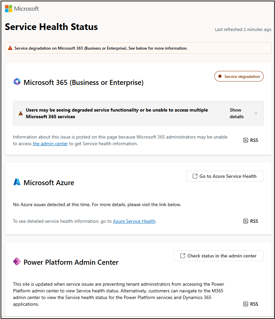Click the Service degradation status badge
The width and height of the screenshot is (275, 319).
pos(239,76)
